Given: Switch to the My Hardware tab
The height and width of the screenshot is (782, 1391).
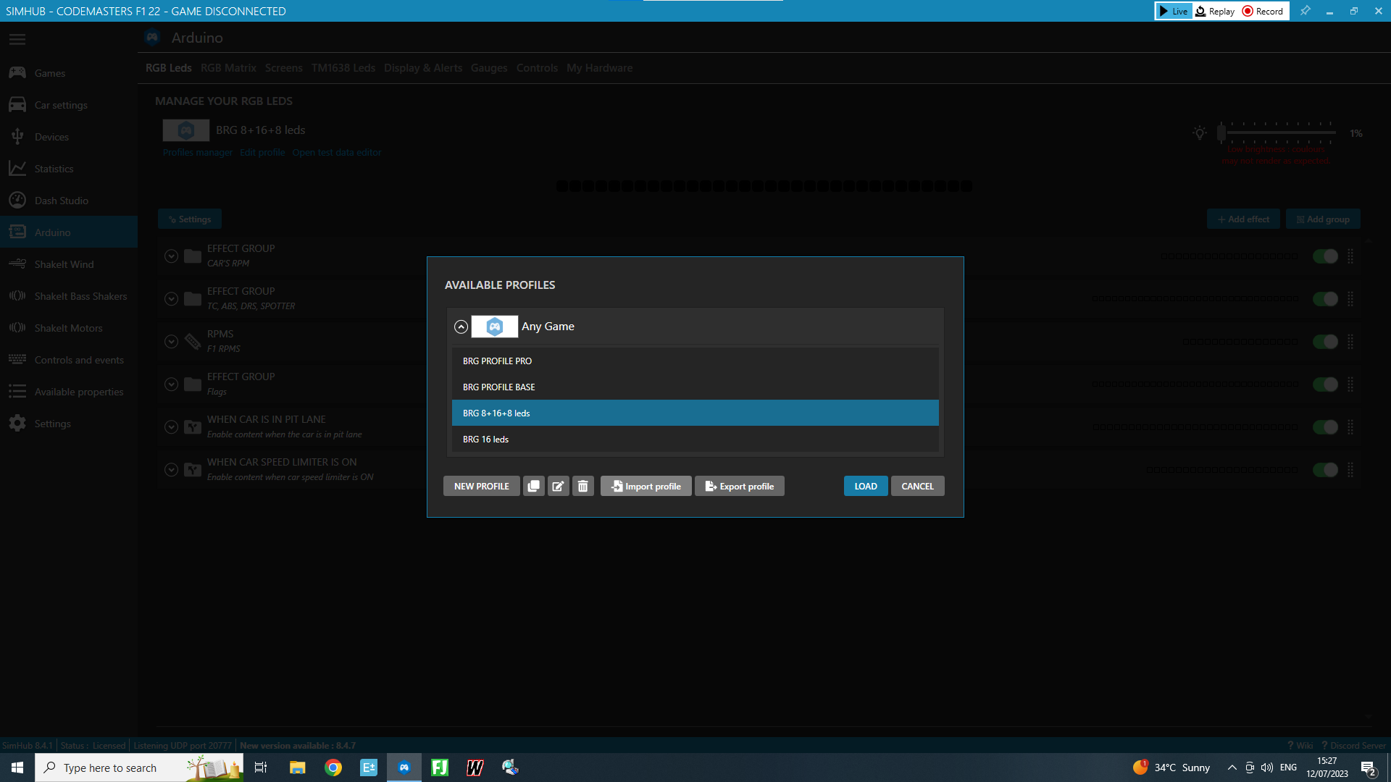Looking at the screenshot, I should 599,68.
